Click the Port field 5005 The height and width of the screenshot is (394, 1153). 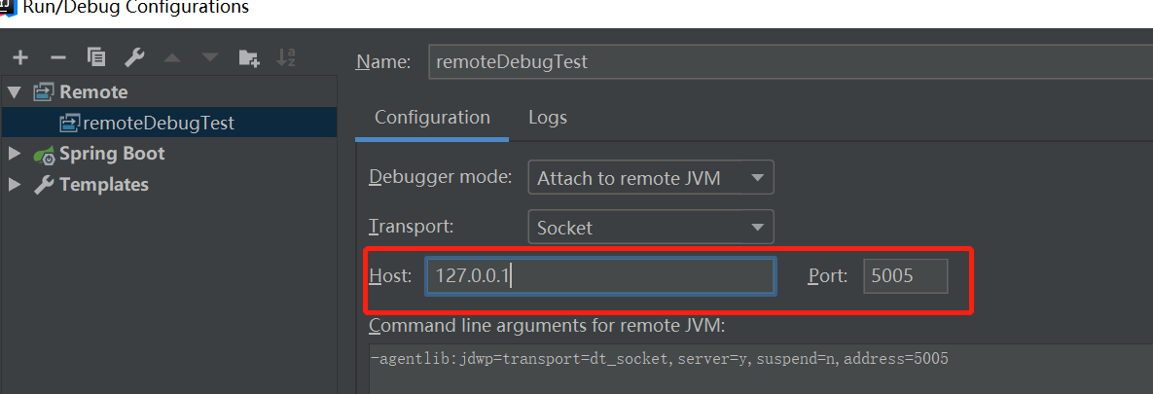point(906,276)
